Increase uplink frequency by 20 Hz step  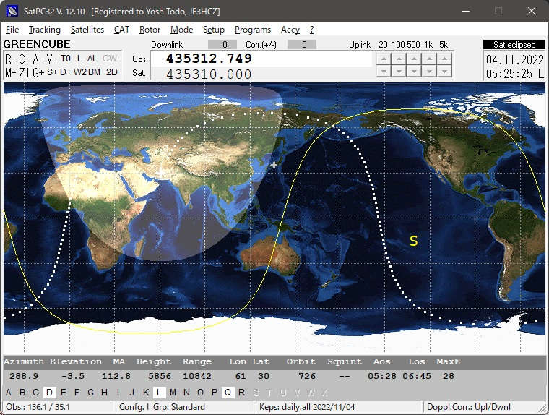[x=382, y=59]
